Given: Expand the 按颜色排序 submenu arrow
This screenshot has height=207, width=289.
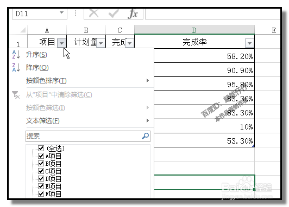Looking at the screenshot, I should coord(147,81).
